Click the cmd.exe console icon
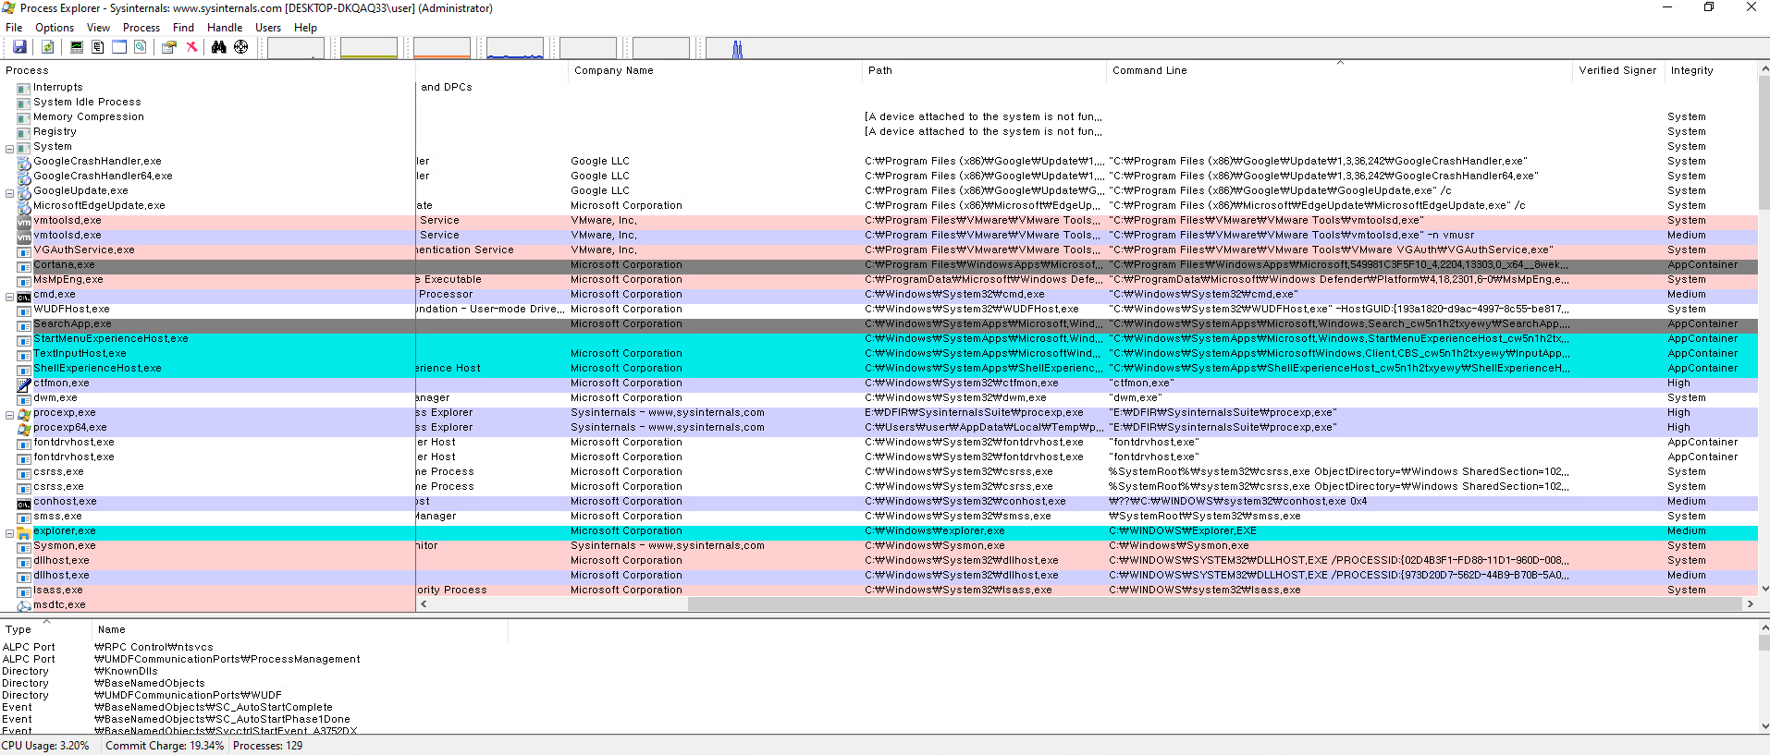Image resolution: width=1770 pixels, height=755 pixels. click(x=24, y=296)
